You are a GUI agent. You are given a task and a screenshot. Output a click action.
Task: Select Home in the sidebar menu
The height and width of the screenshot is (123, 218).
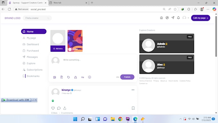pyautogui.click(x=34, y=31)
